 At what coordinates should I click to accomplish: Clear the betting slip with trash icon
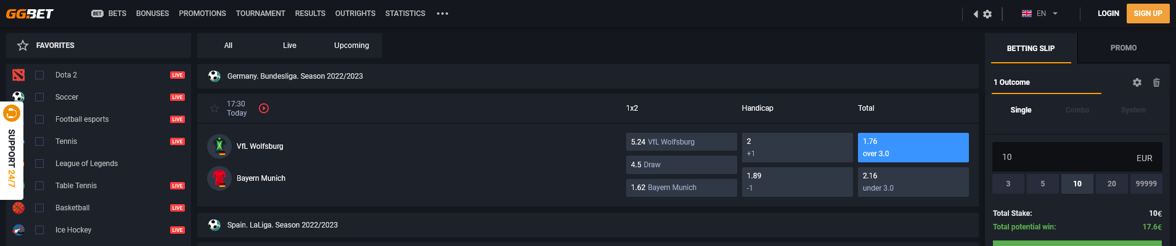point(1156,82)
